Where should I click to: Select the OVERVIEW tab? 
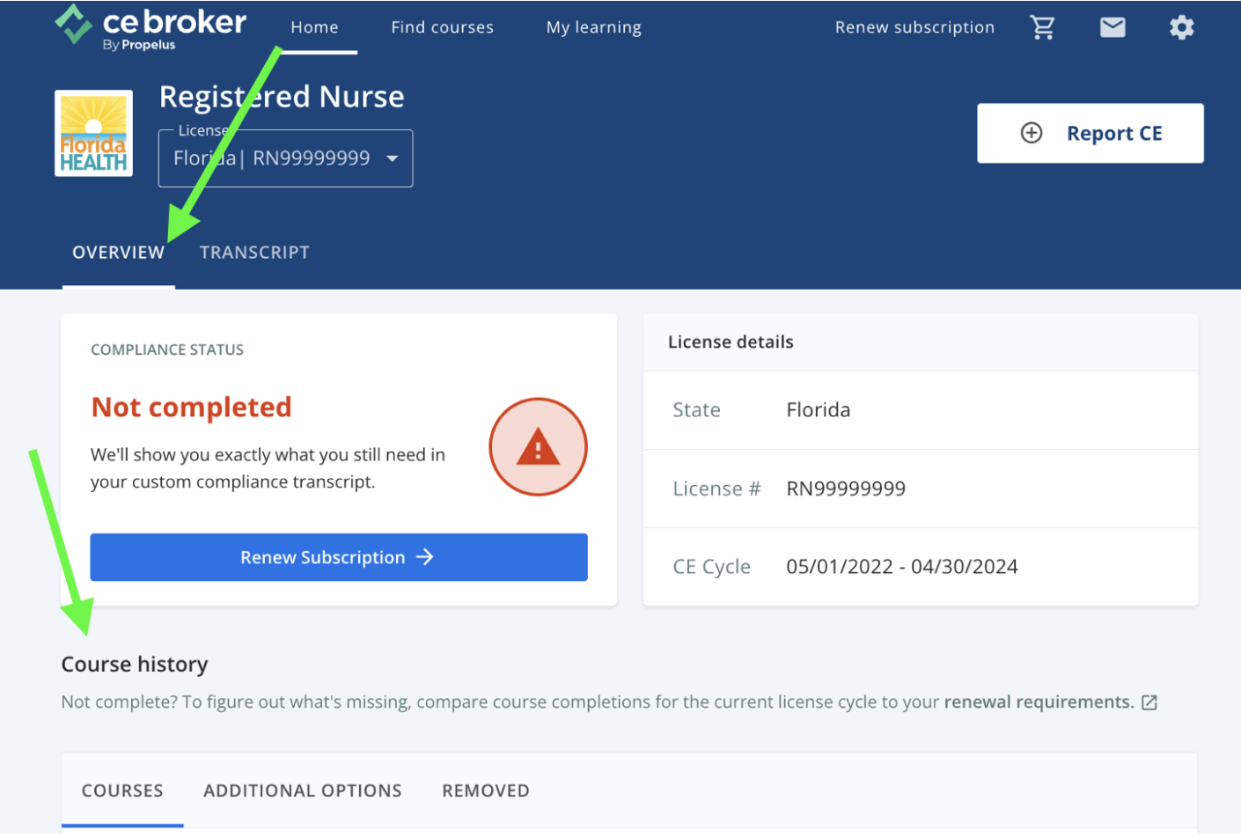[x=118, y=253]
